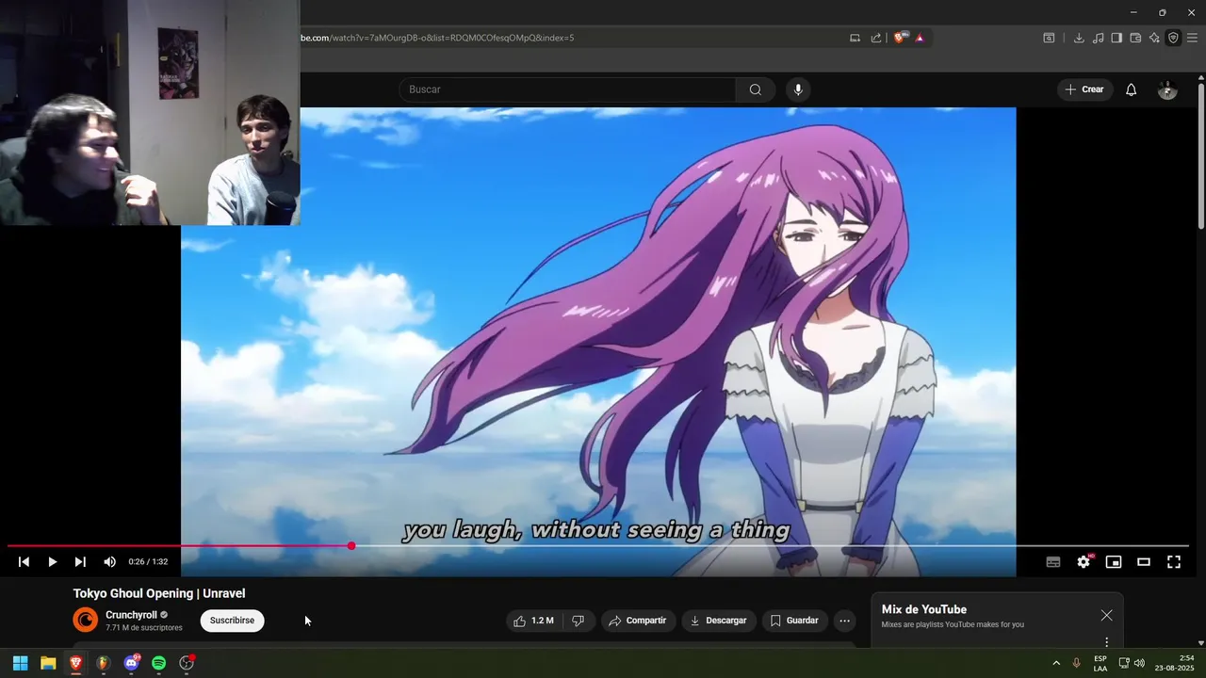Open the Windows Start menu

[20, 663]
